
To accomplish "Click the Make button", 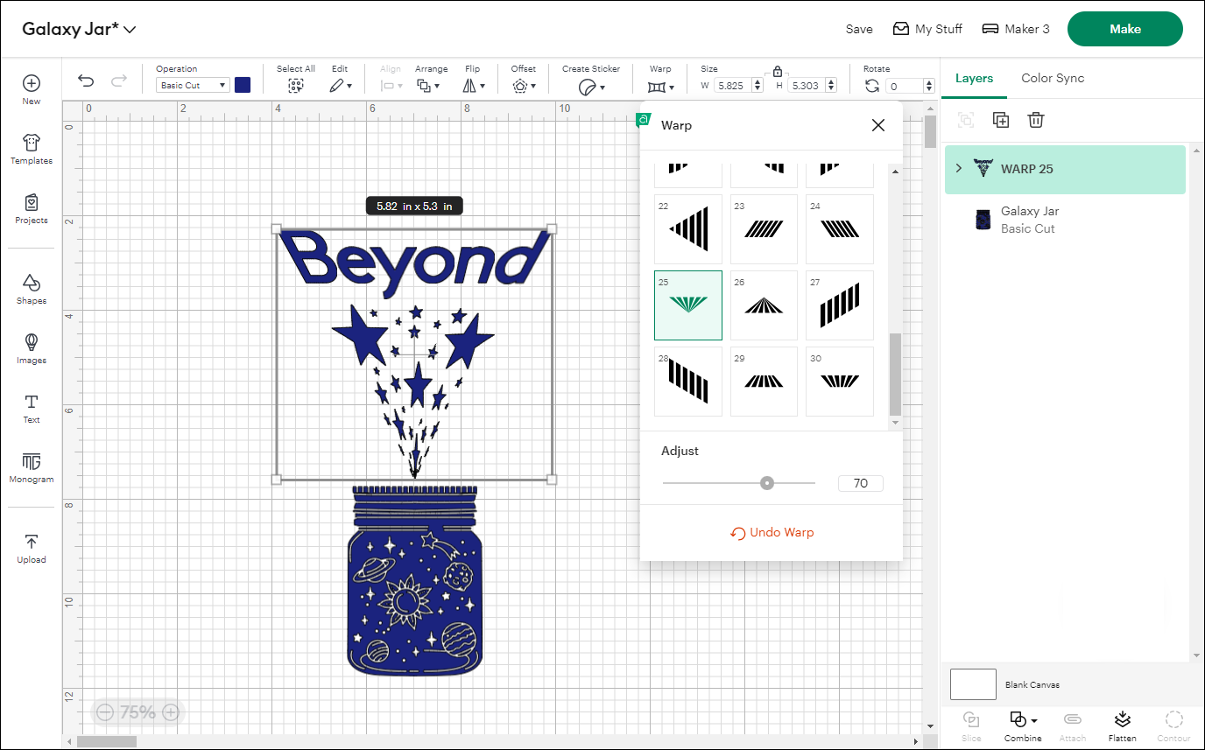I will 1124,28.
